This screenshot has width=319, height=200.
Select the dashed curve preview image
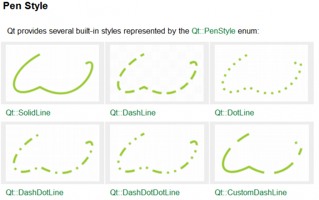(157, 73)
